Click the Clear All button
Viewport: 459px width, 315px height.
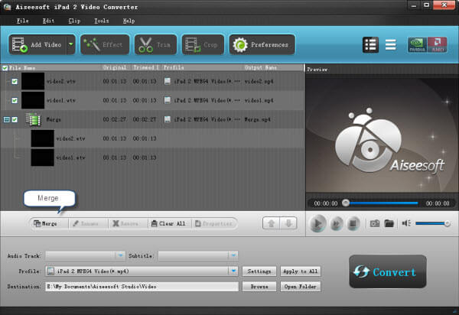[168, 224]
